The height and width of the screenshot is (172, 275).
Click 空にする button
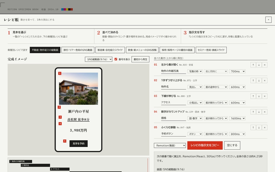tap(232, 145)
